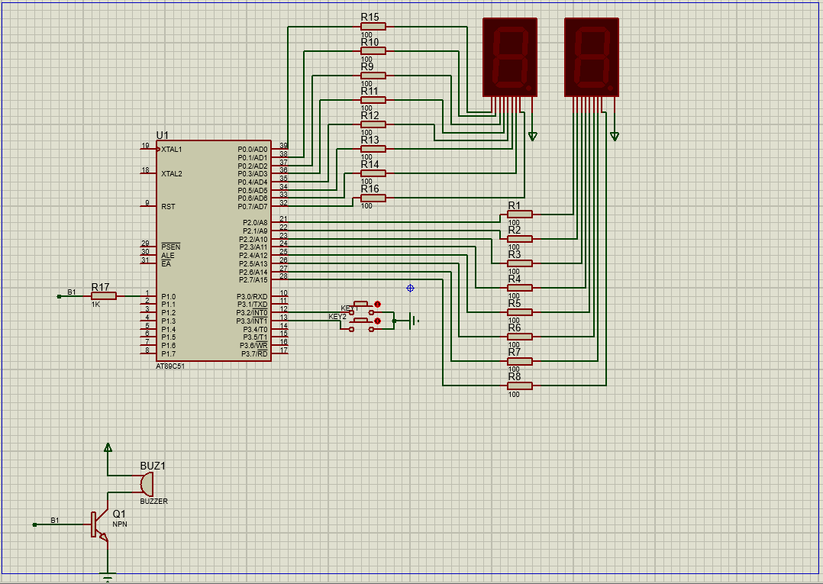This screenshot has height=584, width=823.
Task: Select the power terminal above the buzzer
Action: pos(108,447)
